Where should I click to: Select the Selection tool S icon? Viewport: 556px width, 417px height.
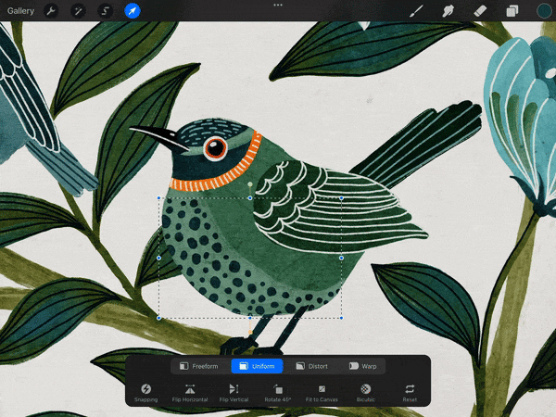click(x=105, y=11)
